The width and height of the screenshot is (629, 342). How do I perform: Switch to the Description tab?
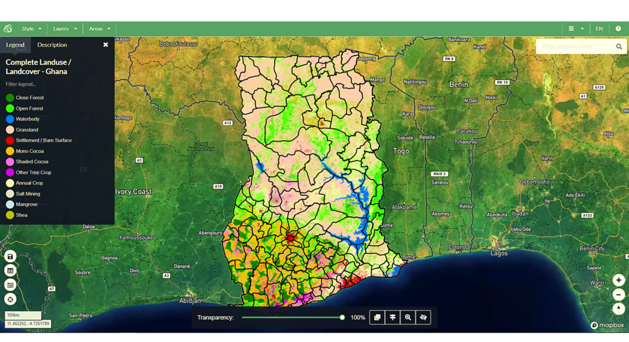coord(52,45)
